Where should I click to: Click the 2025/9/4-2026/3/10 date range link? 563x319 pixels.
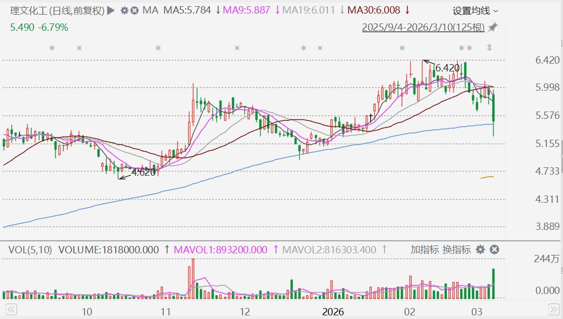[423, 28]
